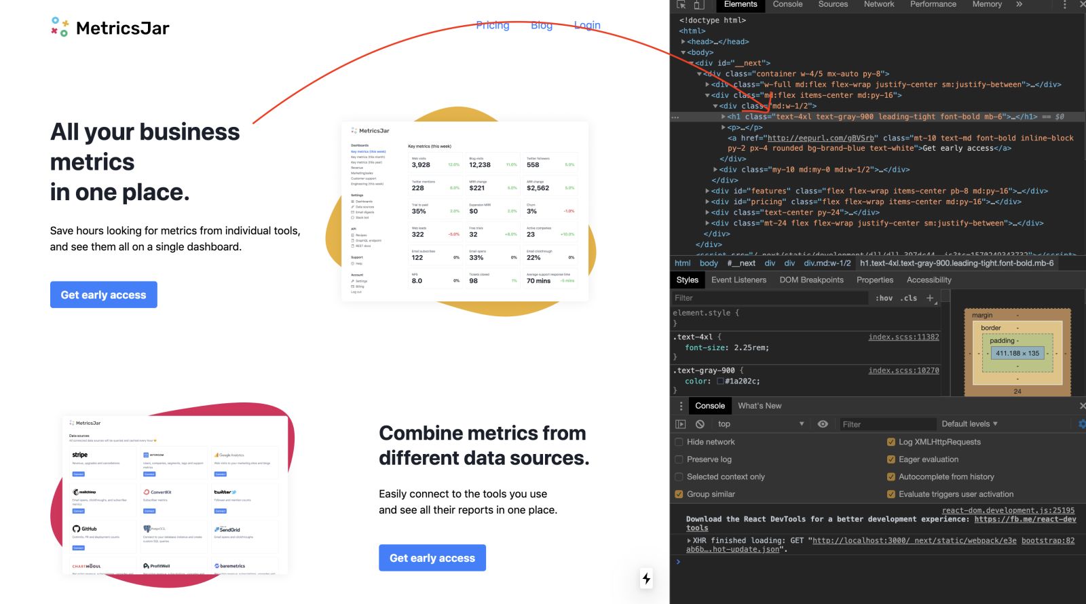Click the #1a202c color swatch
This screenshot has height=604, width=1086.
720,381
